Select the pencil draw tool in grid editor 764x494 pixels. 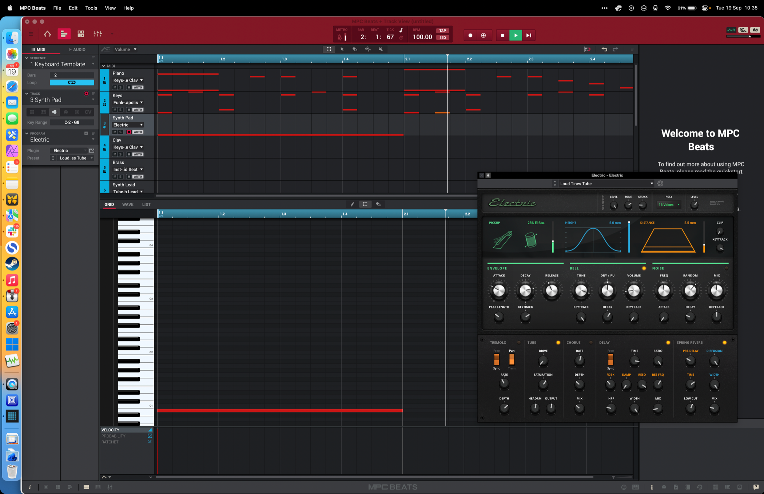point(352,204)
